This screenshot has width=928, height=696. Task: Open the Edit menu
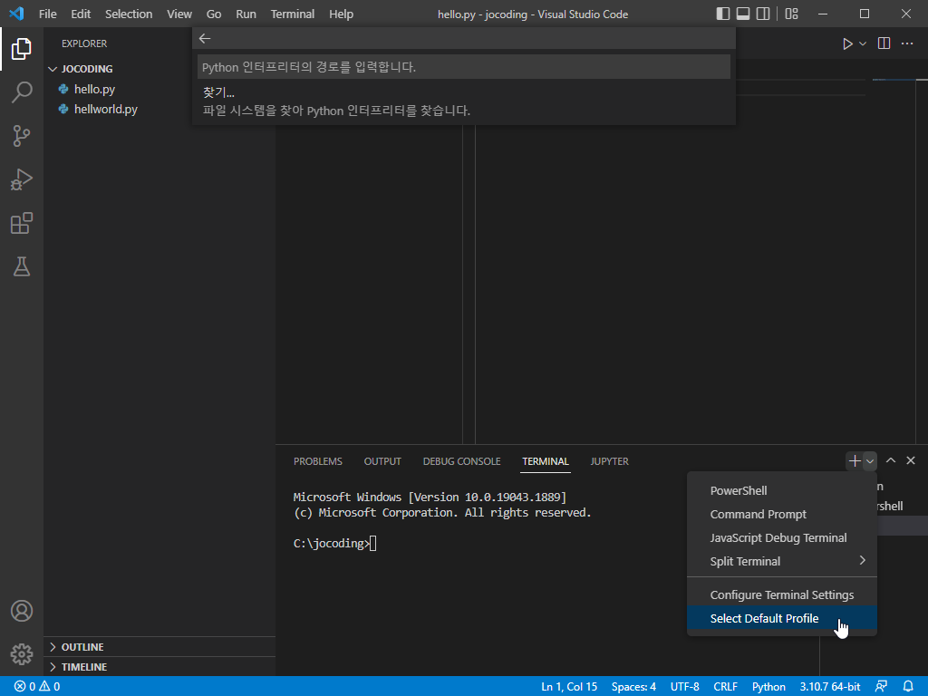[81, 14]
